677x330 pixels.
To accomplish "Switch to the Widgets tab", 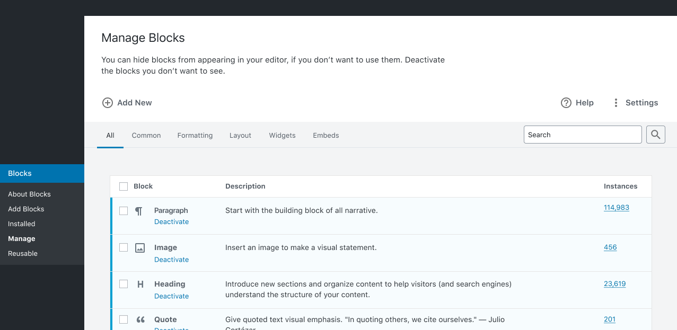I will [x=282, y=135].
